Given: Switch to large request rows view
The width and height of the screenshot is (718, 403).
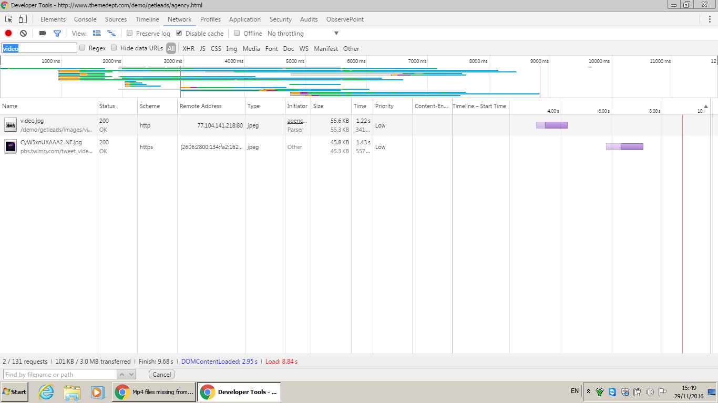Looking at the screenshot, I should click(97, 33).
